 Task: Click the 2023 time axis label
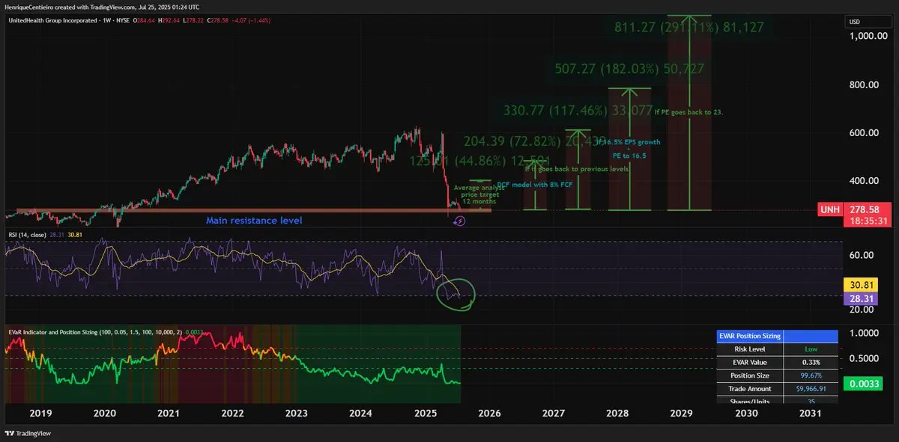click(297, 414)
